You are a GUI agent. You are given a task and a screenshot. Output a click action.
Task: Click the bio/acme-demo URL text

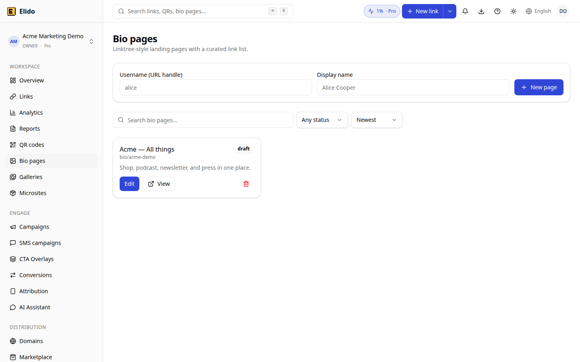(137, 157)
